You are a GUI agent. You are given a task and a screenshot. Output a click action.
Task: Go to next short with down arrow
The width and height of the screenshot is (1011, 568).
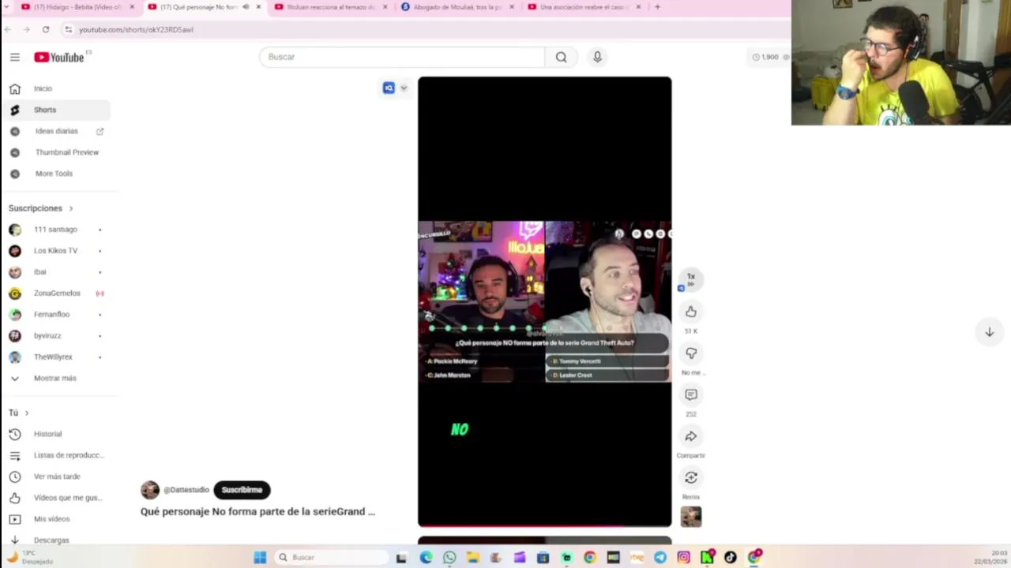point(989,332)
